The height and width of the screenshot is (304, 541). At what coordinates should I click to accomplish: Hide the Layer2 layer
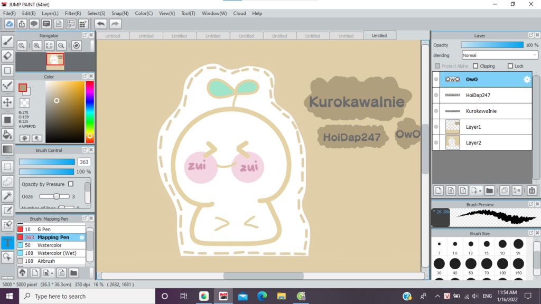click(x=436, y=142)
